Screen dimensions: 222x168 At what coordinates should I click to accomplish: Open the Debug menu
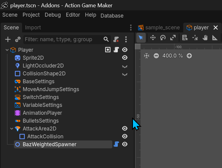pos(53,15)
